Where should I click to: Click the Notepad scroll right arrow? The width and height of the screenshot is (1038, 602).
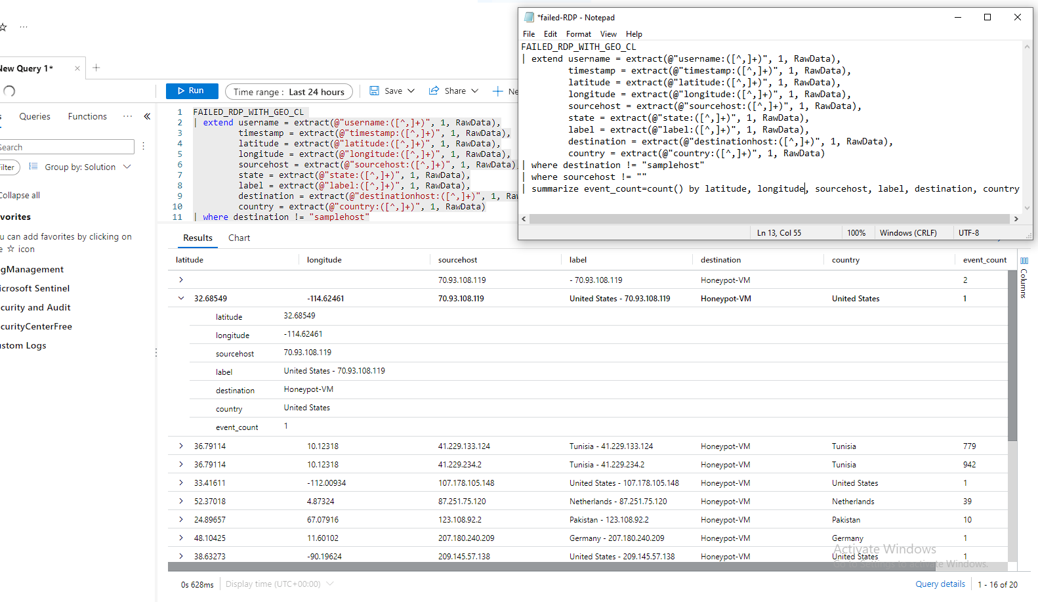click(1016, 219)
